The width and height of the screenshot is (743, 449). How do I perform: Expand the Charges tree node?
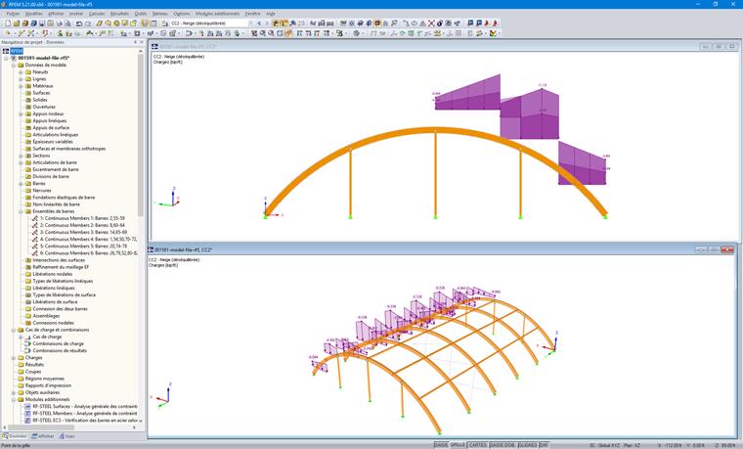pos(14,358)
